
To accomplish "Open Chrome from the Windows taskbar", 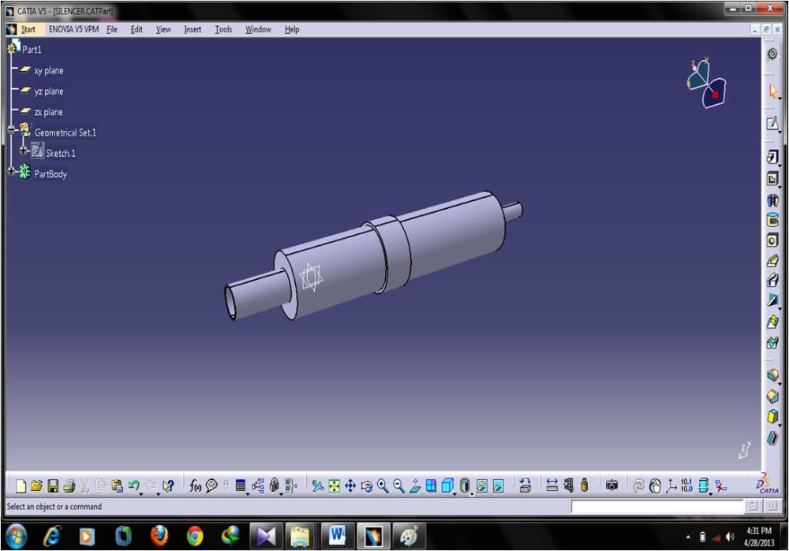I will click(195, 536).
